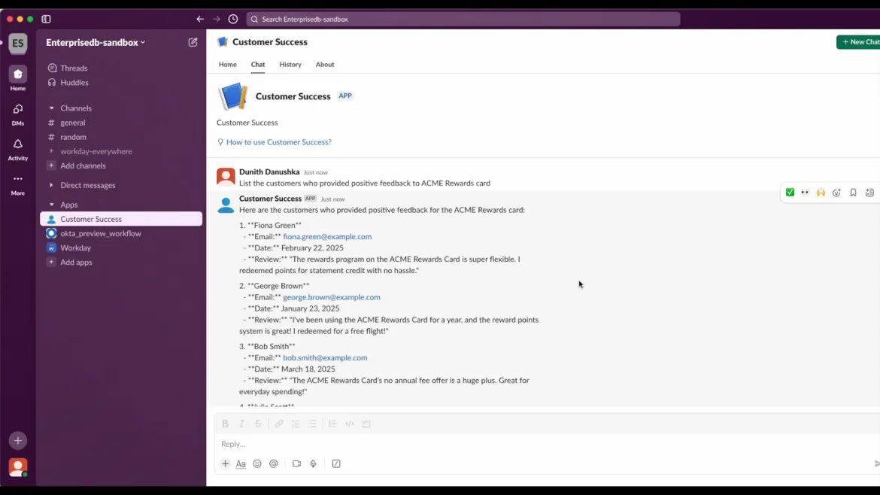
Task: Insert a blockquote
Action: [x=332, y=424]
